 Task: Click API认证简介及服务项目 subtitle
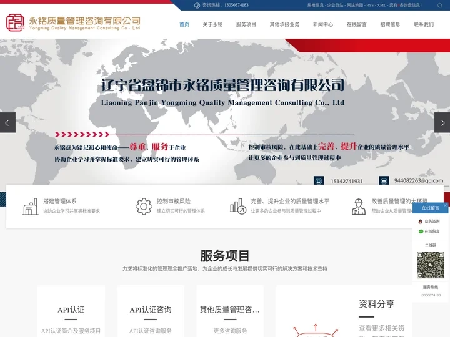click(71, 331)
